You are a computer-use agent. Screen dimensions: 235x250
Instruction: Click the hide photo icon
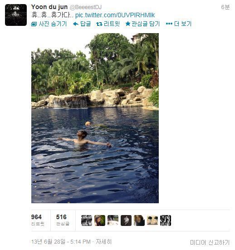[34, 24]
